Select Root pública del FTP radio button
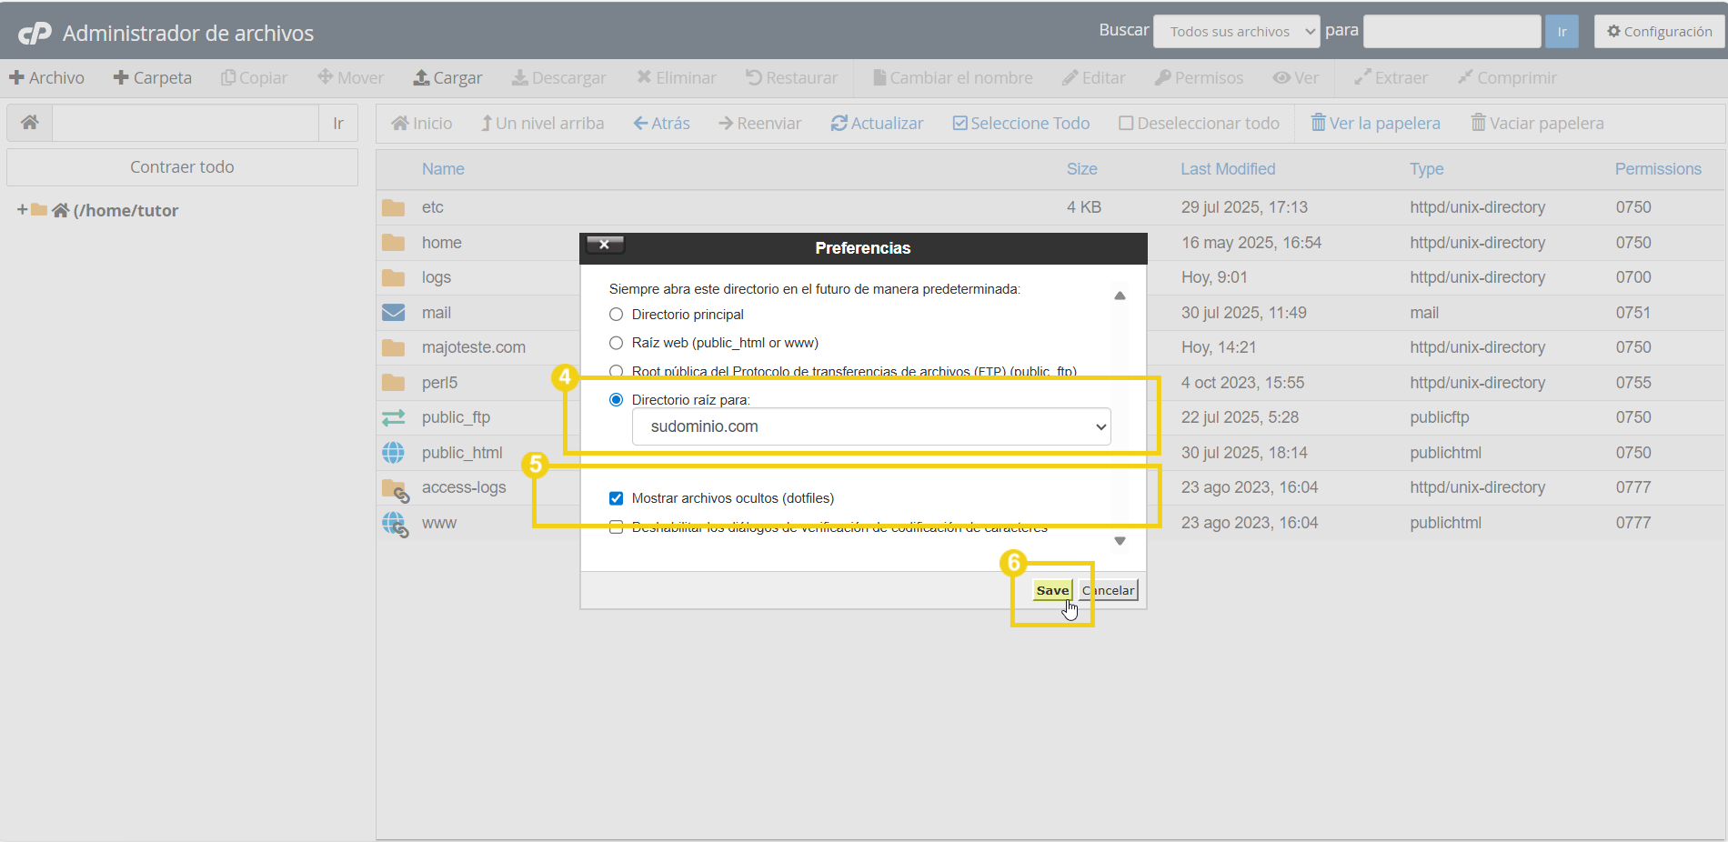 (617, 371)
